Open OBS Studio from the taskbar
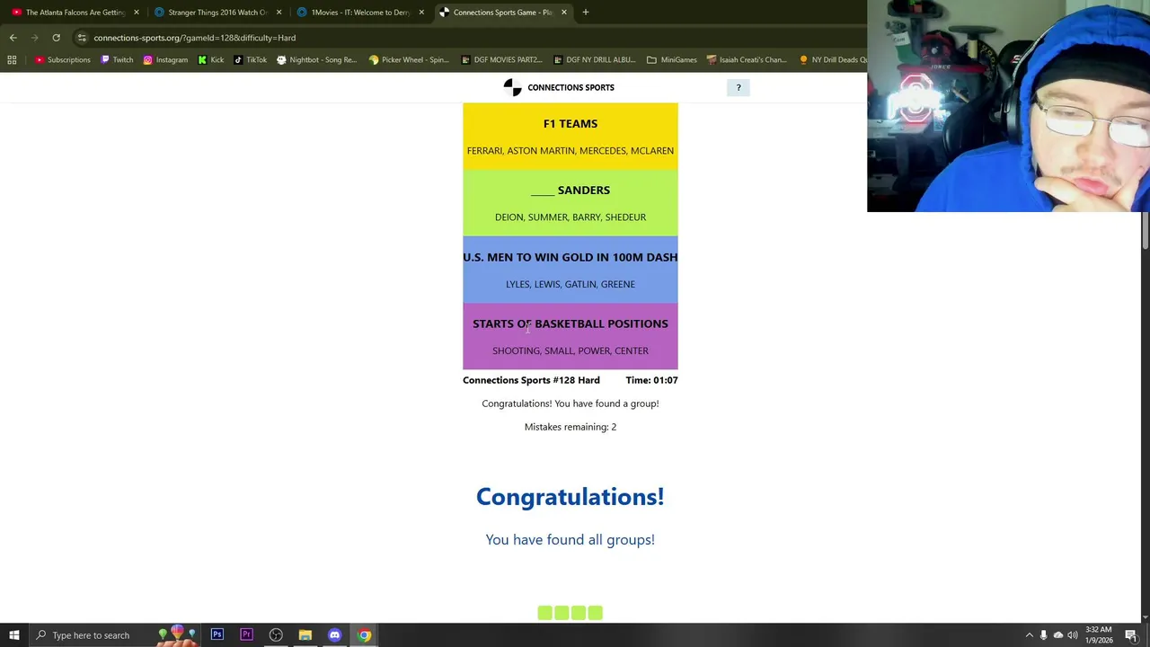The width and height of the screenshot is (1150, 647). point(276,635)
